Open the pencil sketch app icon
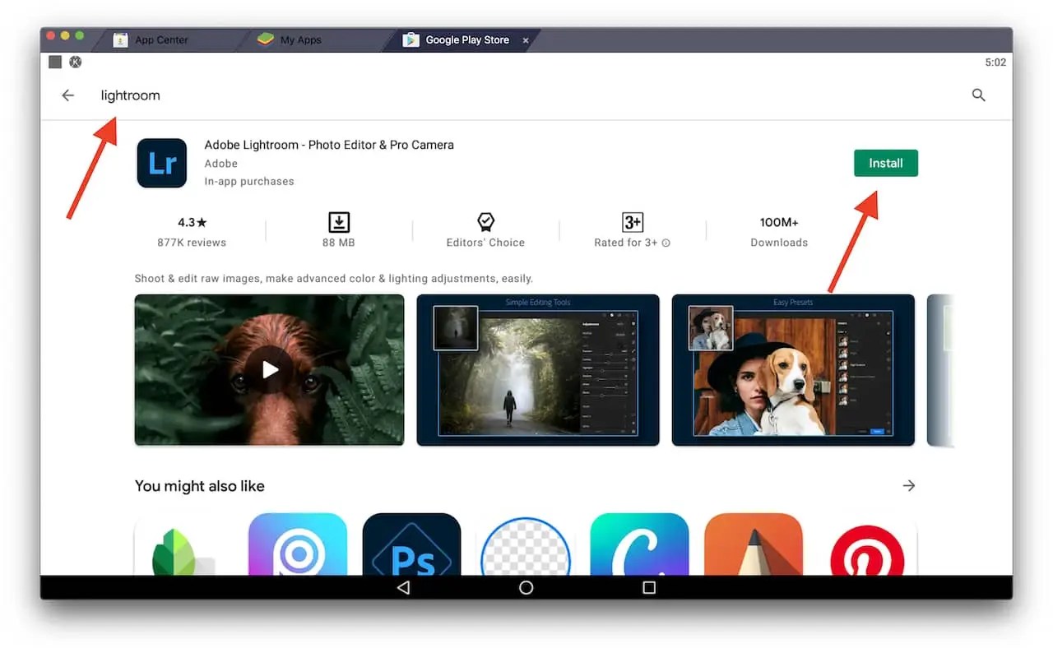The image size is (1053, 653). 754,544
